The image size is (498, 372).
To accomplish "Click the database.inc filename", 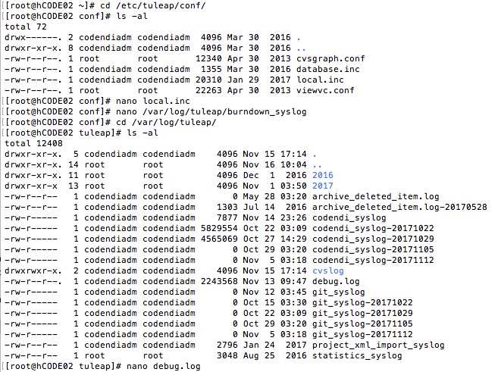I will (x=327, y=69).
